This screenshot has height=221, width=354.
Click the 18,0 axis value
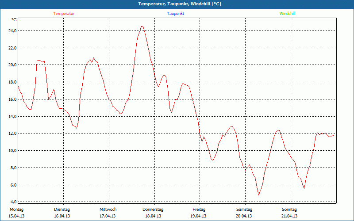click(12, 82)
